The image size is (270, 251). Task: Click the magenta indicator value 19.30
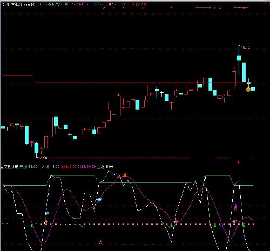click(x=91, y=167)
